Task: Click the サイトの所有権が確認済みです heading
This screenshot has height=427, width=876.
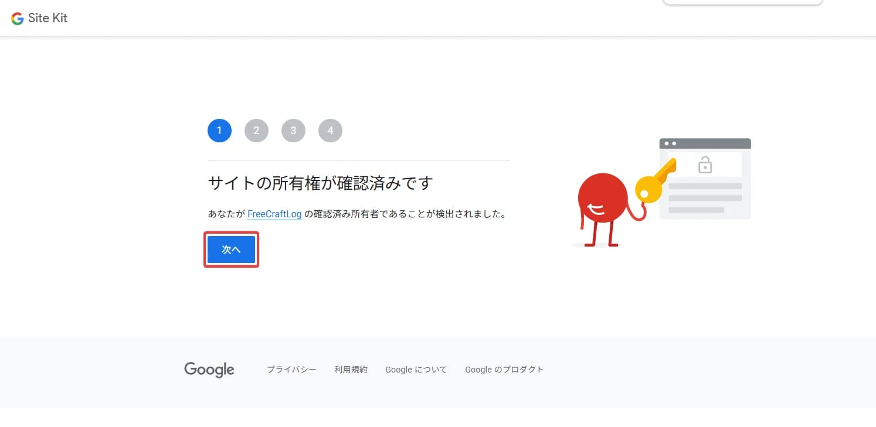Action: [320, 183]
